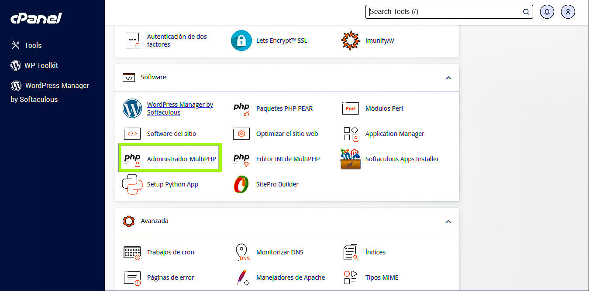Open the Administrador MultiPHP tool
This screenshot has height=291, width=589.
click(181, 159)
